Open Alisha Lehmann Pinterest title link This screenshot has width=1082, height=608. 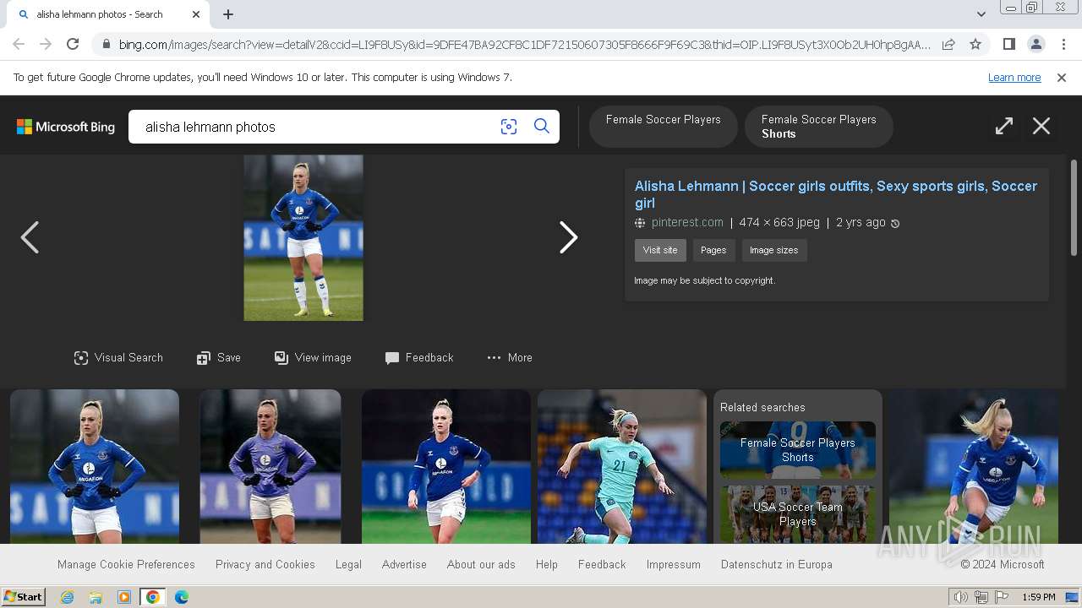click(x=836, y=194)
